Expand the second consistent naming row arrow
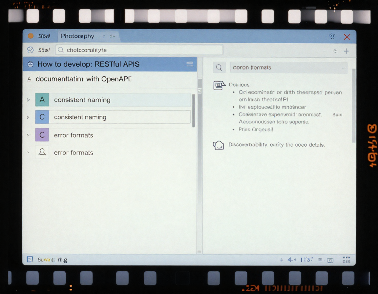378x294 pixels. coord(29,117)
